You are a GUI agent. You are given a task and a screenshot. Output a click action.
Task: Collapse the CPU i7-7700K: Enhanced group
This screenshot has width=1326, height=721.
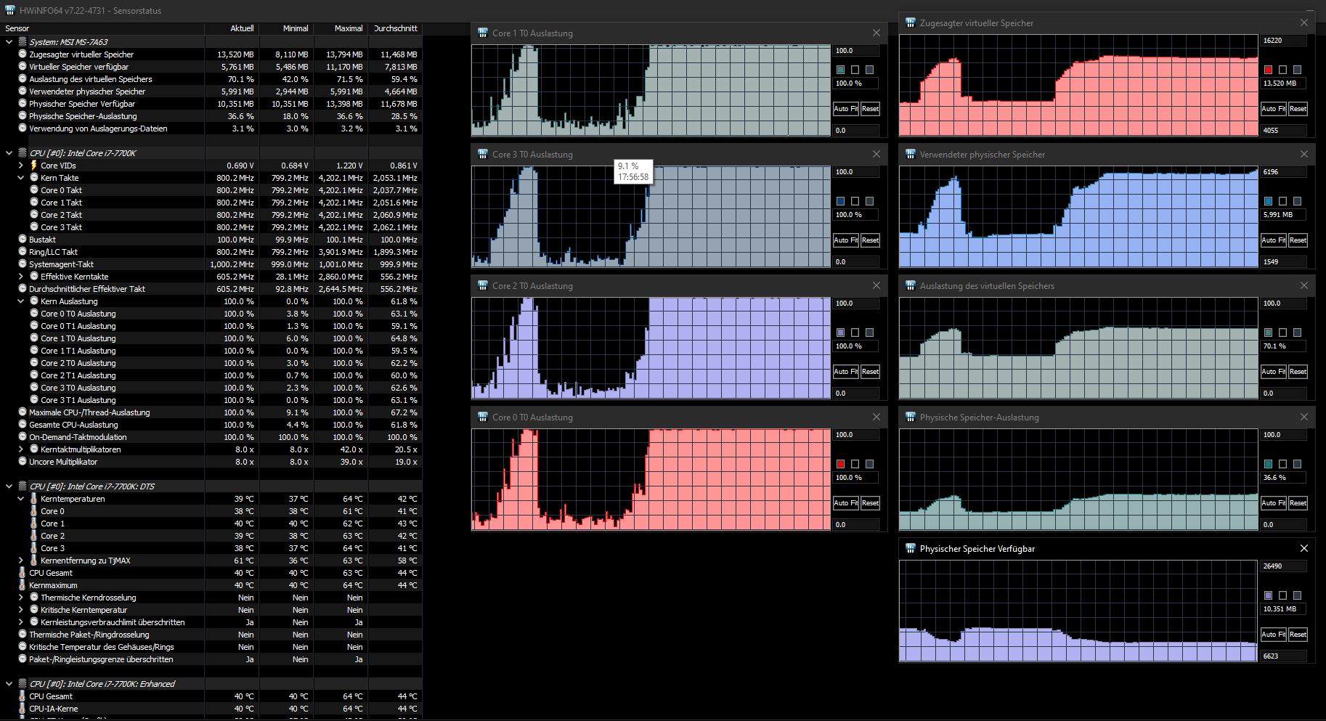pyautogui.click(x=9, y=684)
